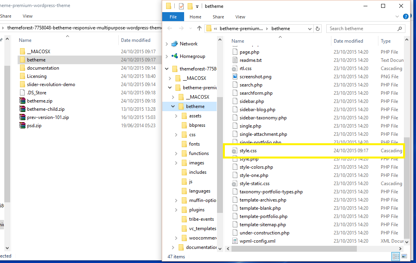Viewport: 416px width, 263px height.
Task: Open Share tab in the left window
Action: (5, 16)
